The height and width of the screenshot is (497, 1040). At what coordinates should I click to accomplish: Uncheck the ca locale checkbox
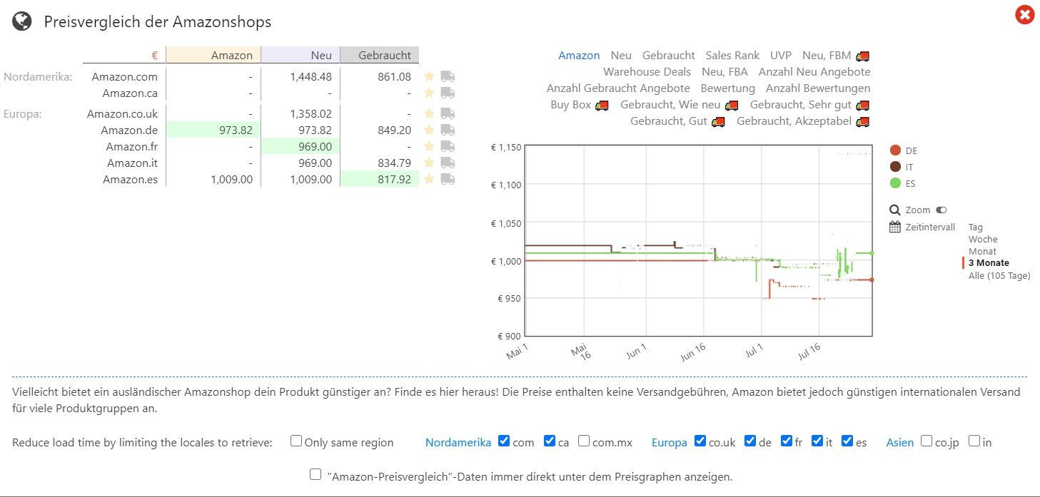point(549,441)
